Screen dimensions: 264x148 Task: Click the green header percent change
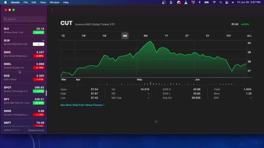click(245, 24)
